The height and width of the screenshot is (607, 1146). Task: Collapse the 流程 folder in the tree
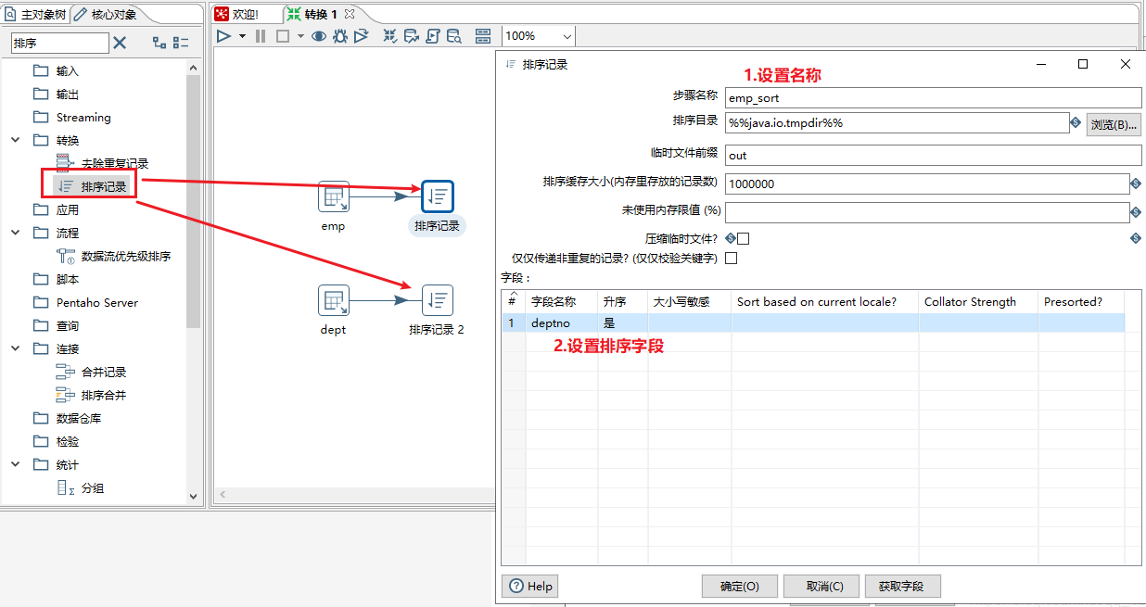point(15,233)
